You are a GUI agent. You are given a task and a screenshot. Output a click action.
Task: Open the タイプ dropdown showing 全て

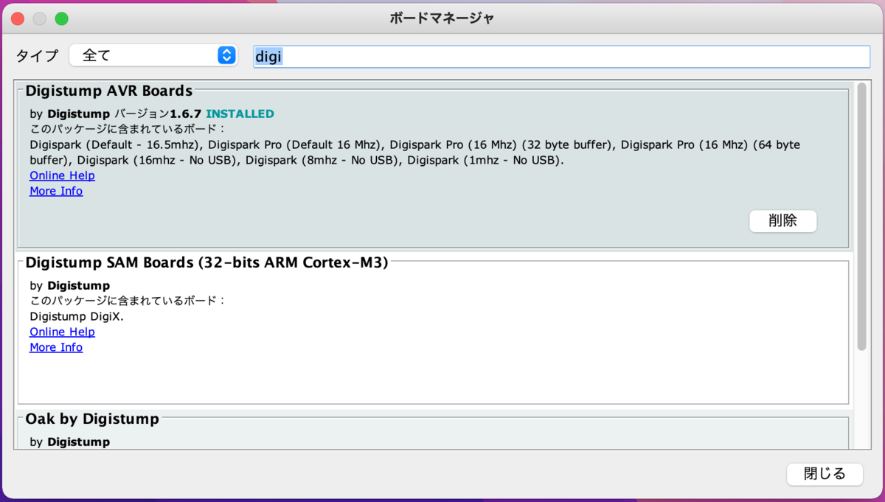[x=153, y=55]
